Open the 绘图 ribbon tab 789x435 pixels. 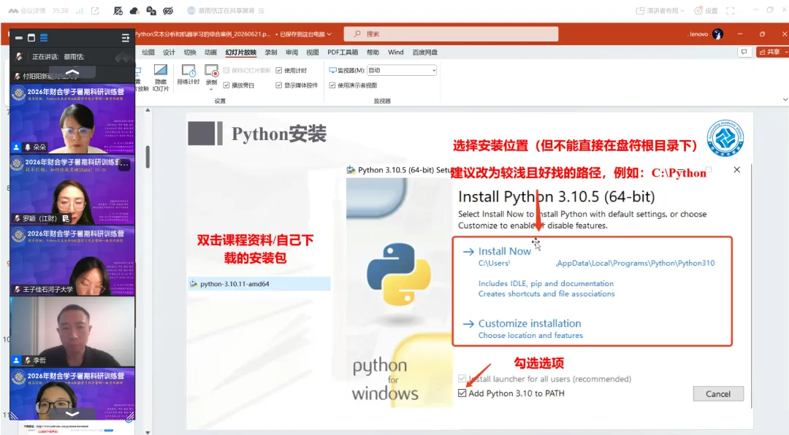coord(148,53)
